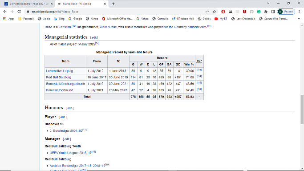Viewport: 304px width, 171px height.
Task: Open the Walter Rose link
Action: (x=108, y=27)
